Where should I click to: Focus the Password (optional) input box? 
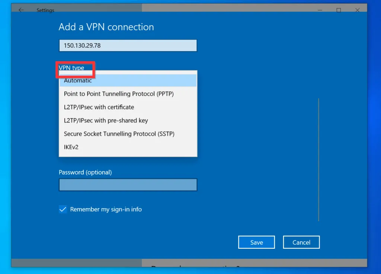click(128, 185)
